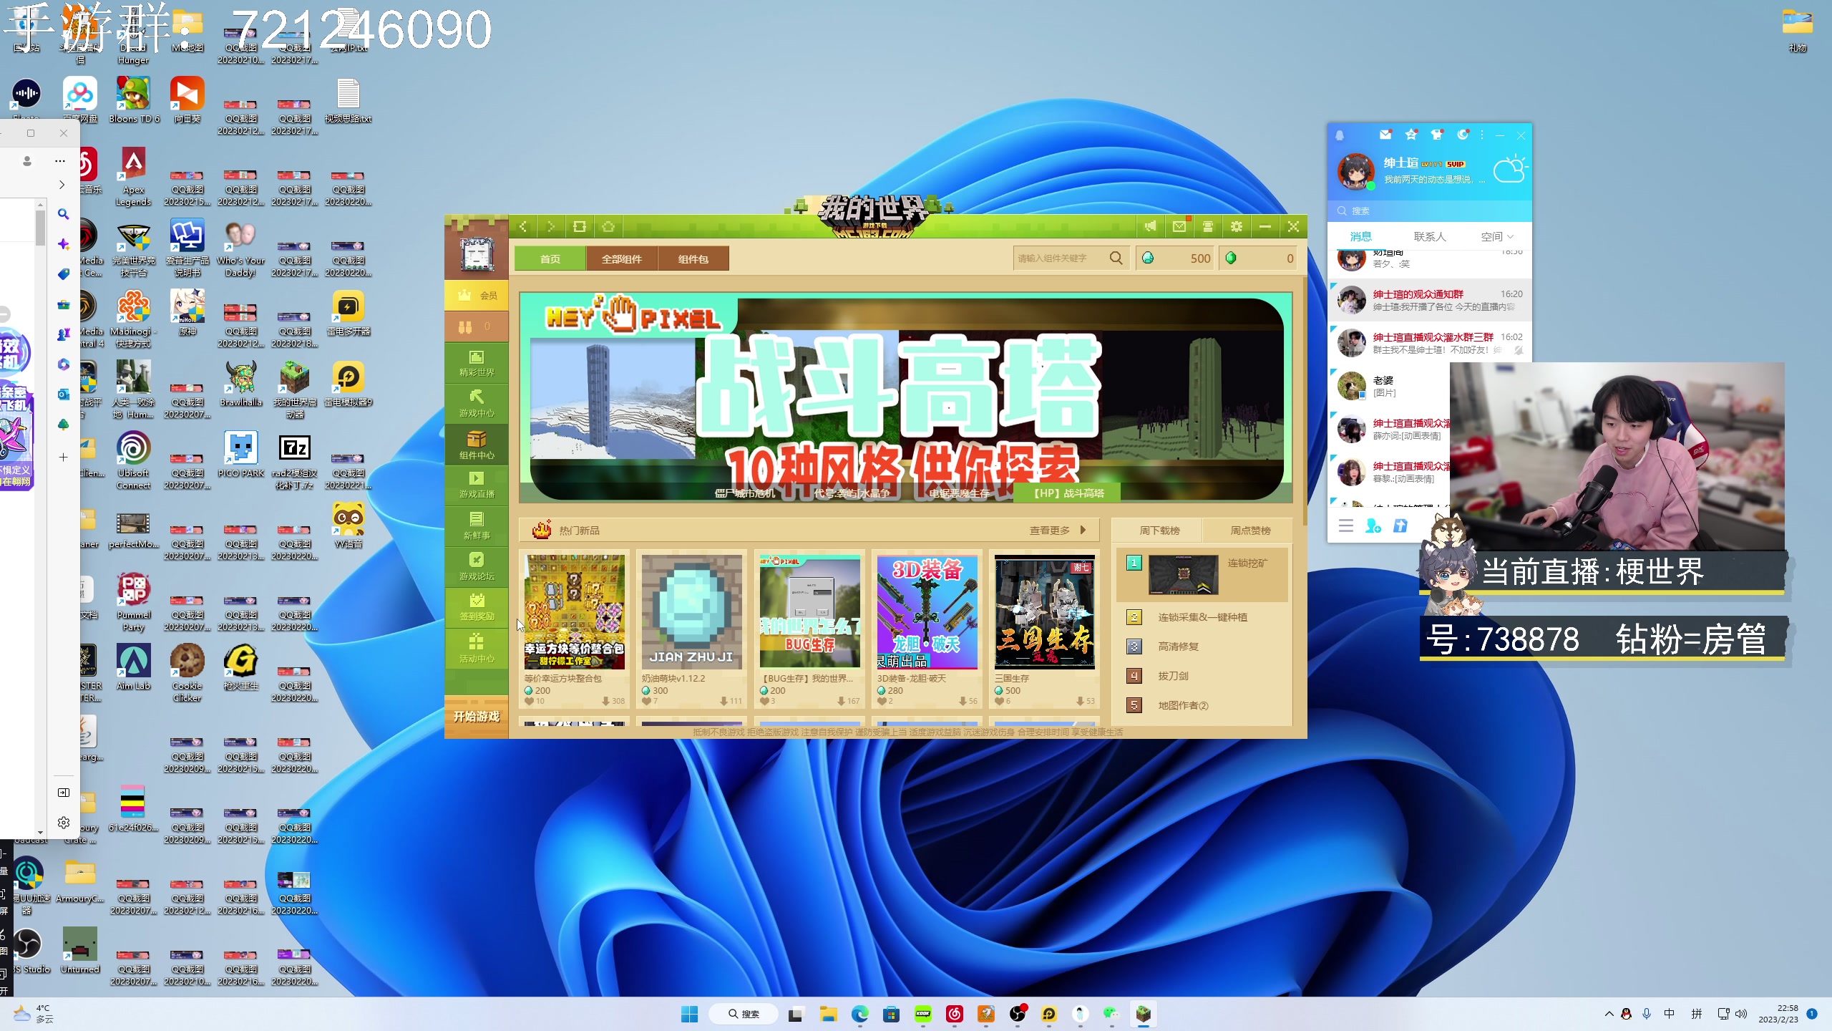Switch to the 周点赞榜 ranking tab
Screen dimensions: 1832x1031
(1250, 530)
